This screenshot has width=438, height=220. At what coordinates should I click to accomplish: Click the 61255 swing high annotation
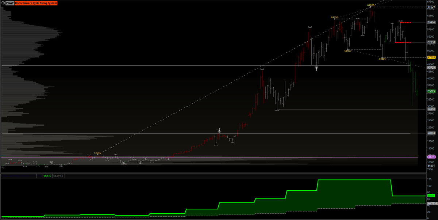pos(335,17)
